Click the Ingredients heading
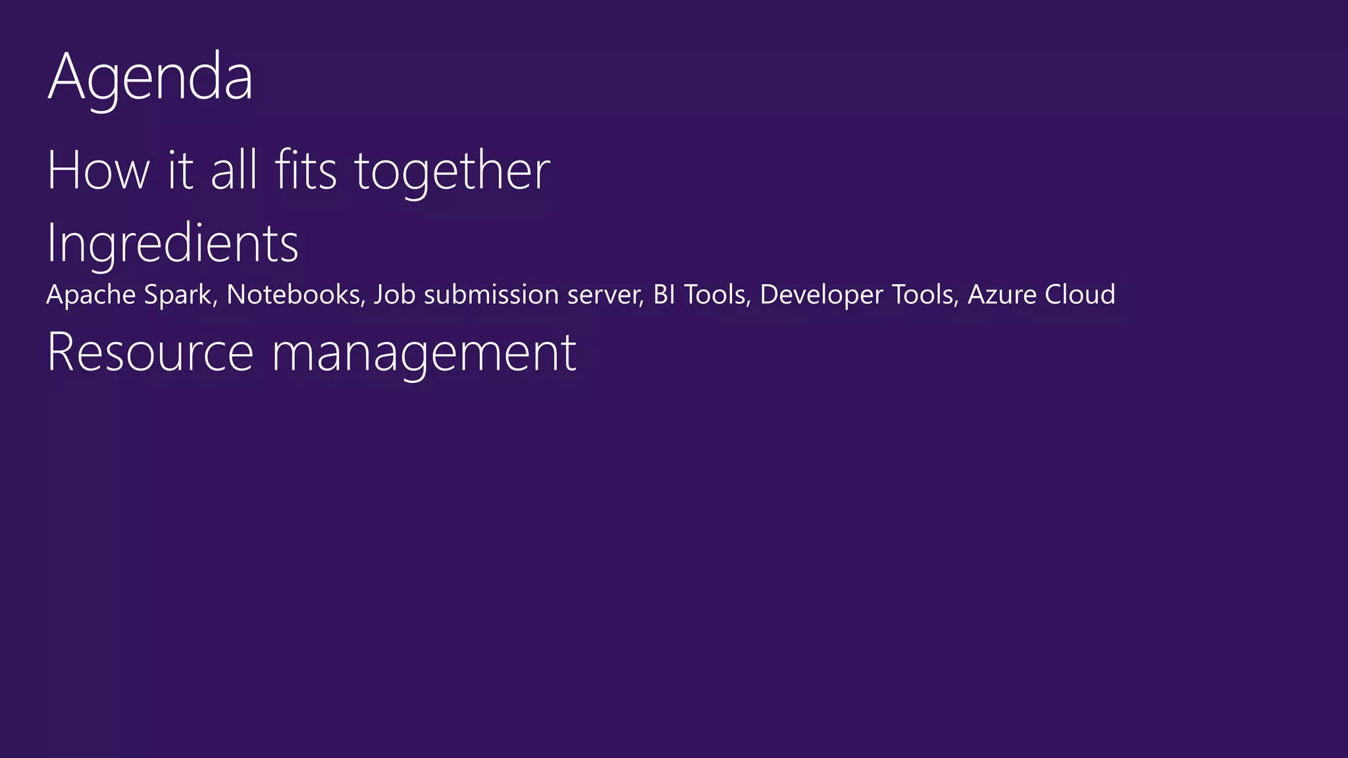 coord(172,244)
